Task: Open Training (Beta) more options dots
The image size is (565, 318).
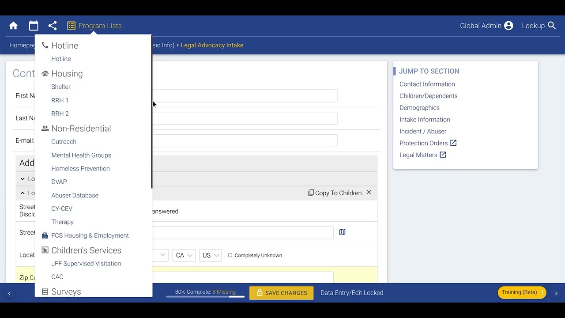Action: pyautogui.click(x=542, y=292)
